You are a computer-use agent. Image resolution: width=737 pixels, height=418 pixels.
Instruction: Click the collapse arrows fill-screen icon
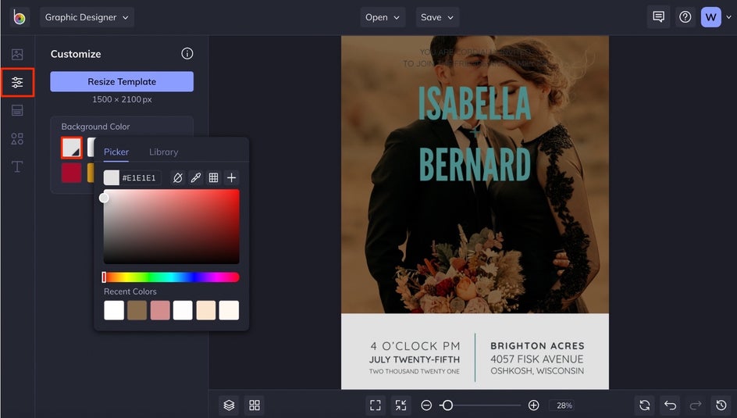(x=401, y=405)
